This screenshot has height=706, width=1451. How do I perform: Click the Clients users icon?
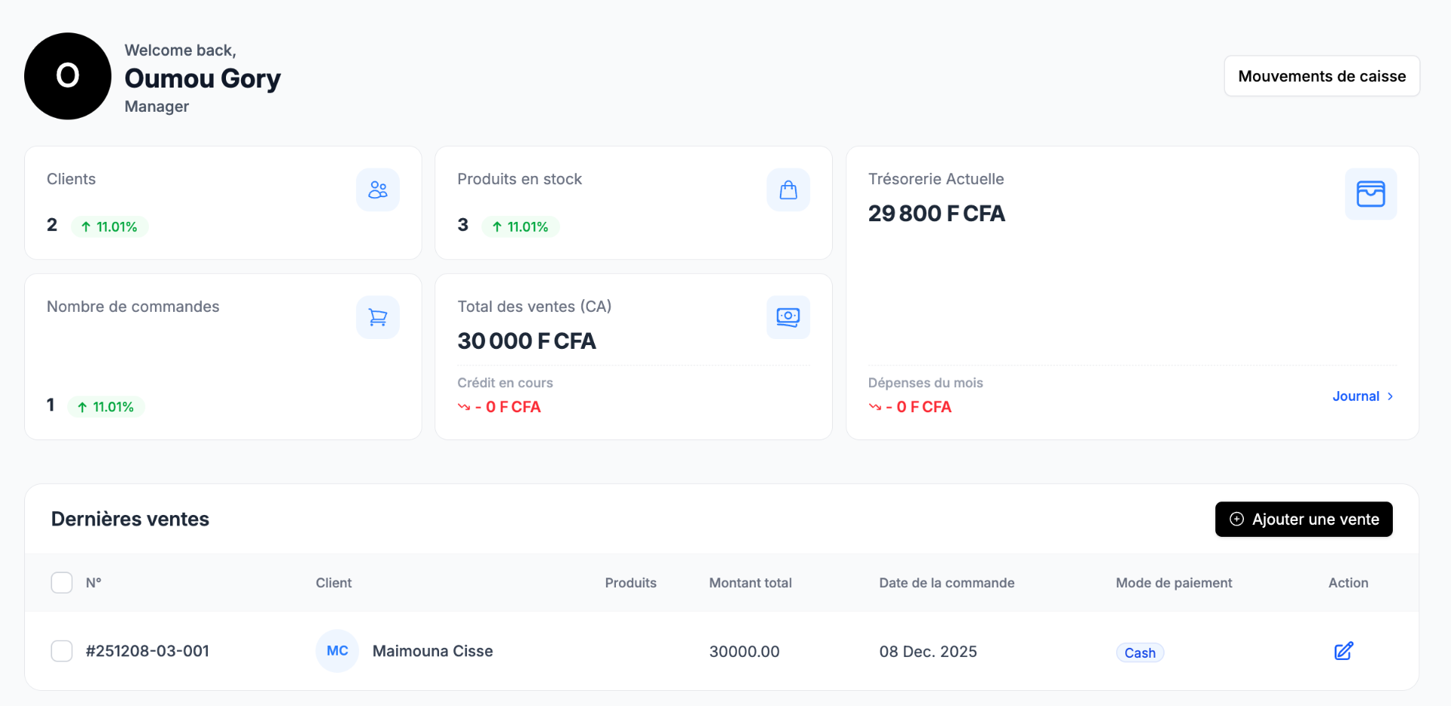pyautogui.click(x=378, y=190)
